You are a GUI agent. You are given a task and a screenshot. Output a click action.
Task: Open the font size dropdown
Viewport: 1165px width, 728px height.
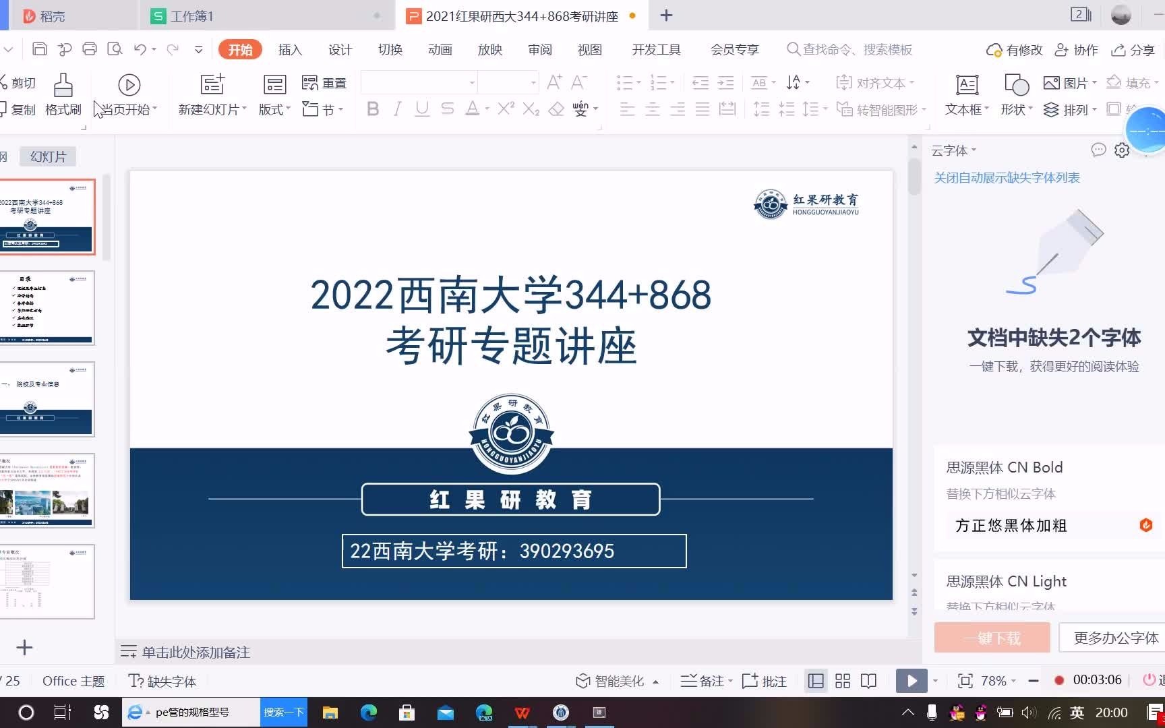(x=533, y=83)
